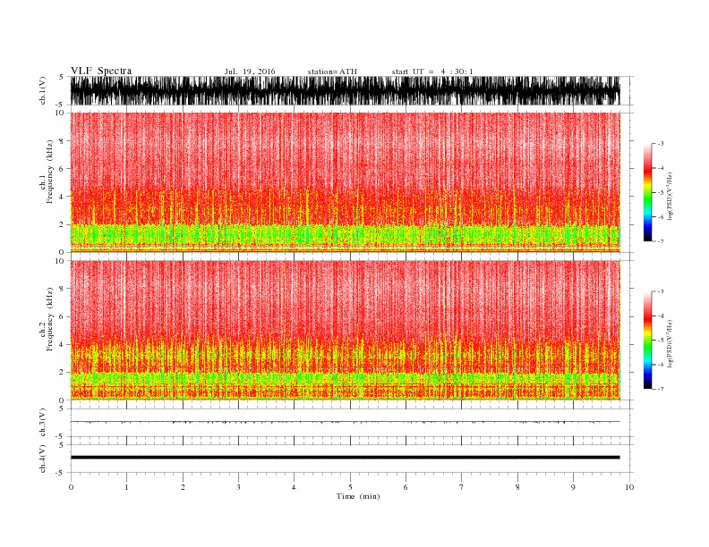Image resolution: width=709 pixels, height=547 pixels.
Task: Click the 'ch.1(V)' waveform axis label
Action: (x=43, y=90)
